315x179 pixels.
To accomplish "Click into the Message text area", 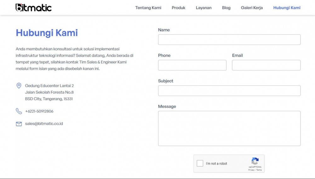I will click(x=229, y=128).
